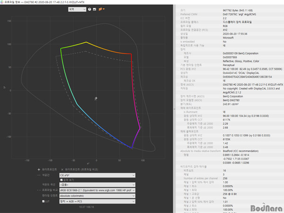Select the 'Is embedded' label

pos(187,42)
